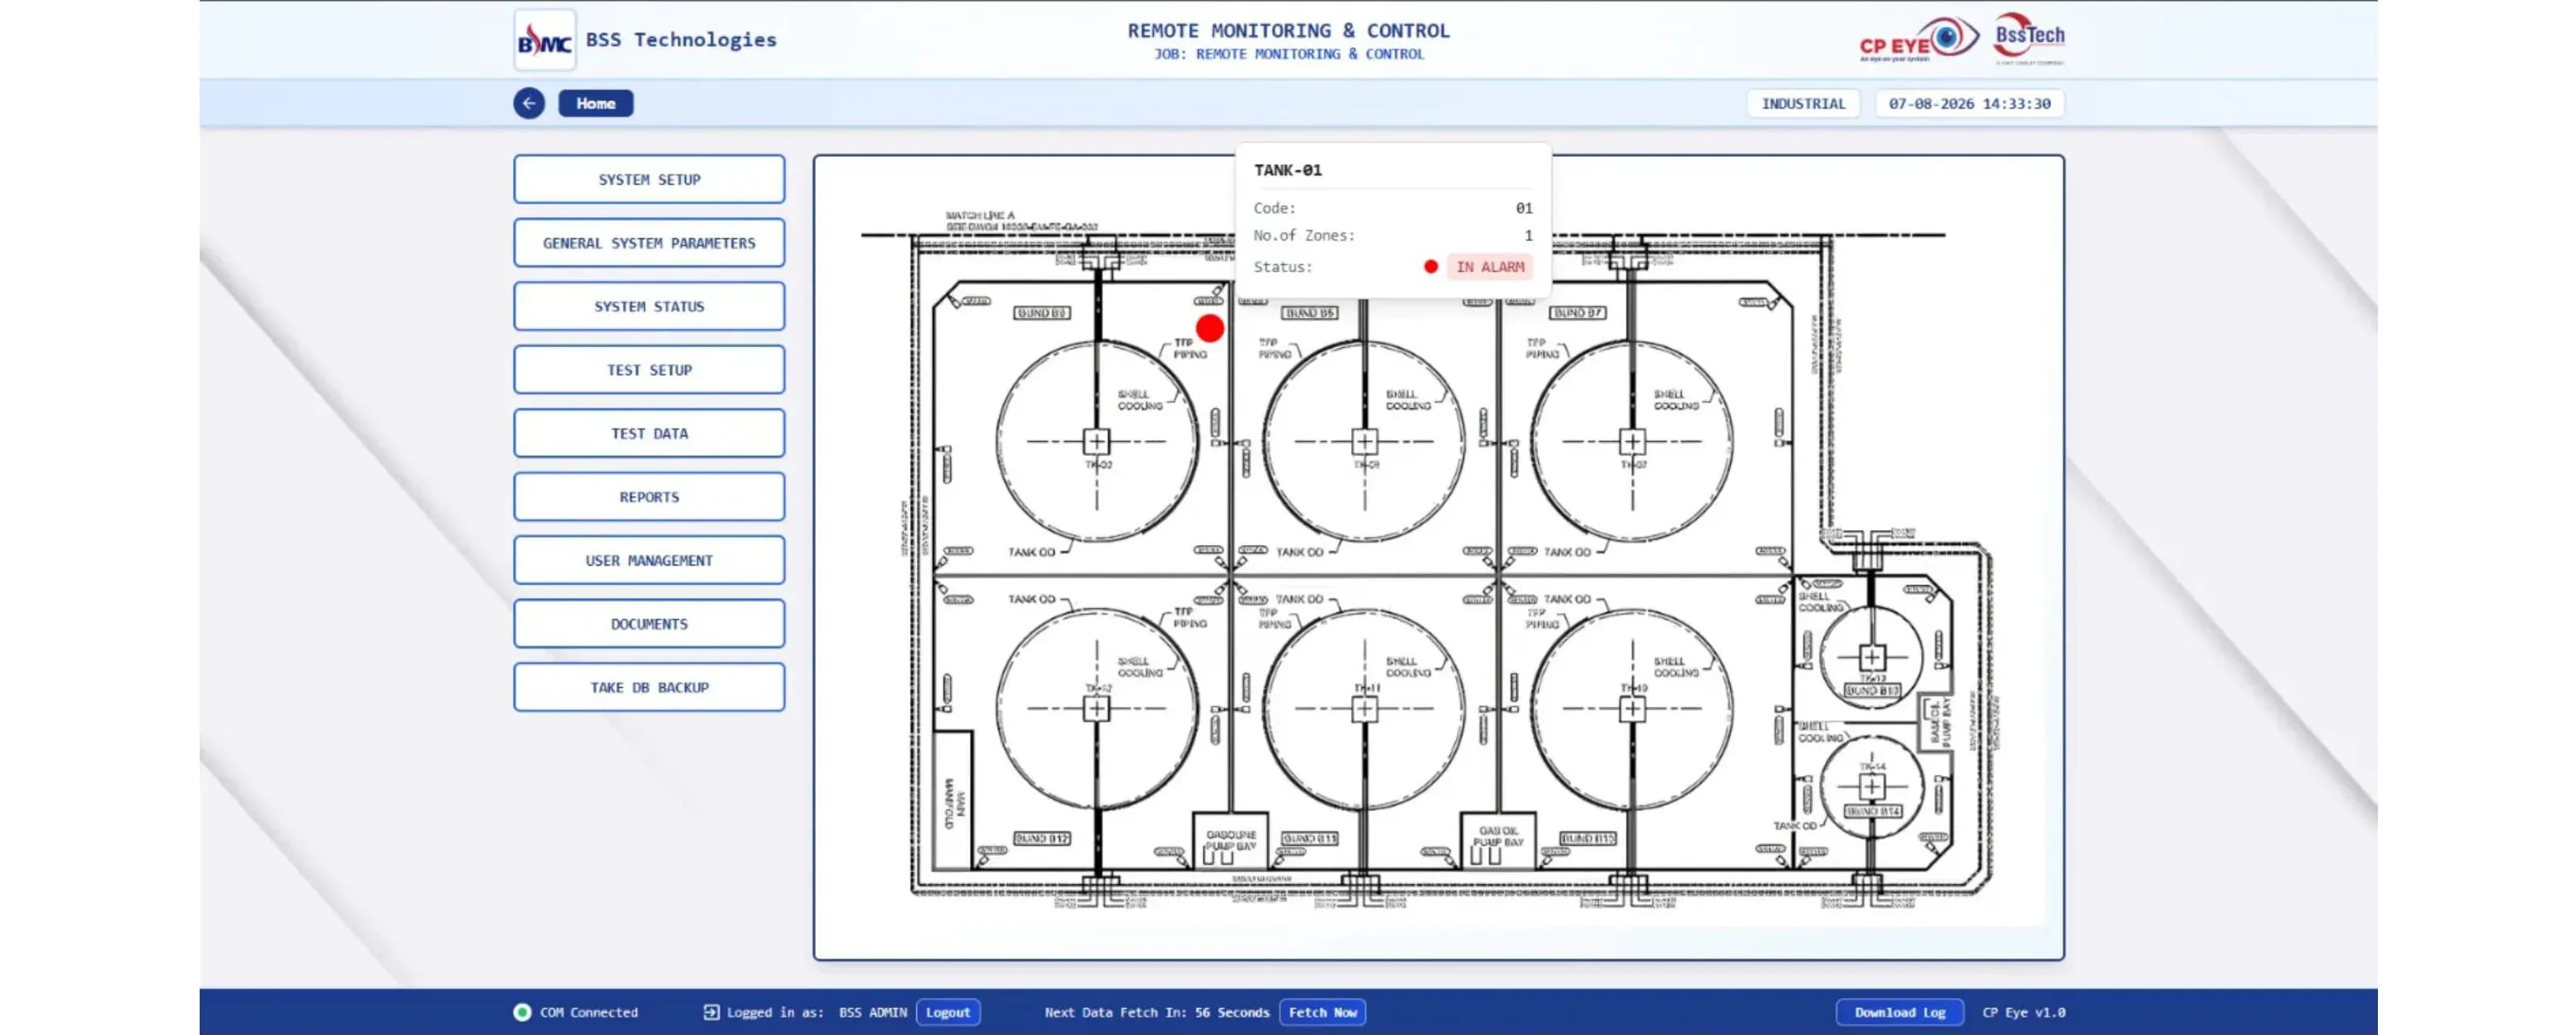
Task: Click the 'Code:' row in TANK-01 popup
Action: point(1393,208)
